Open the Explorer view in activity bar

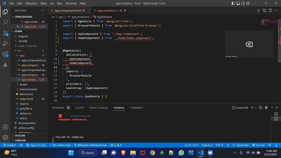point(5,12)
